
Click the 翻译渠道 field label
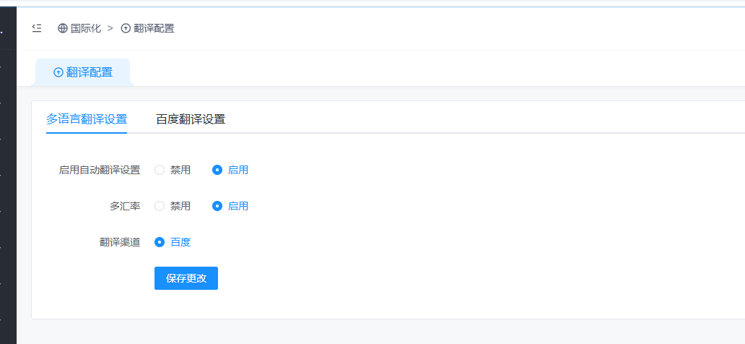(x=120, y=242)
